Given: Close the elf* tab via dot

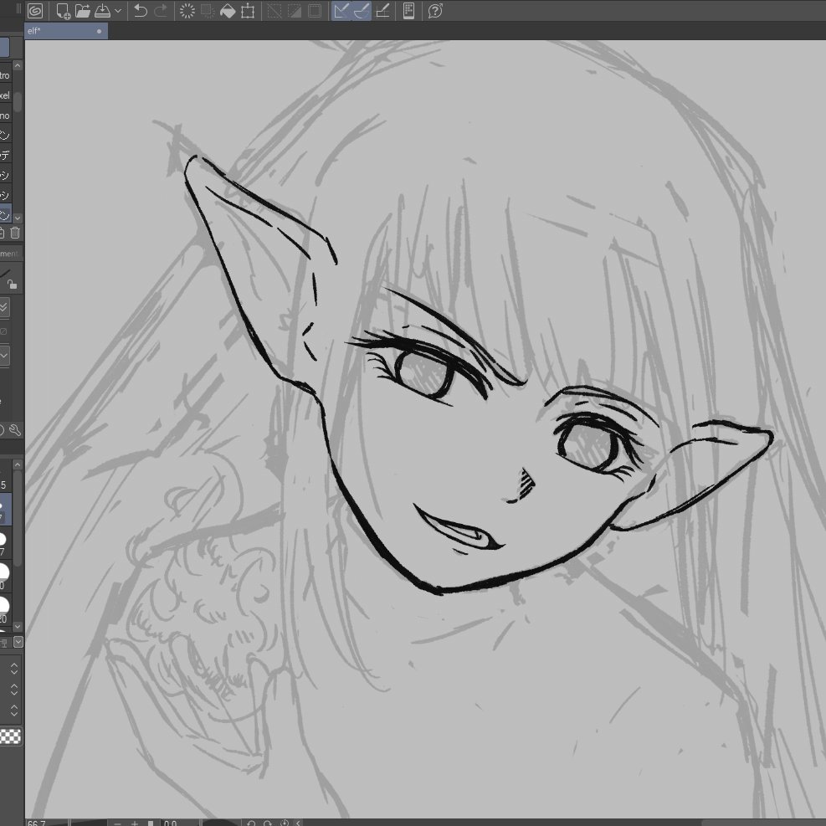Looking at the screenshot, I should [x=99, y=31].
